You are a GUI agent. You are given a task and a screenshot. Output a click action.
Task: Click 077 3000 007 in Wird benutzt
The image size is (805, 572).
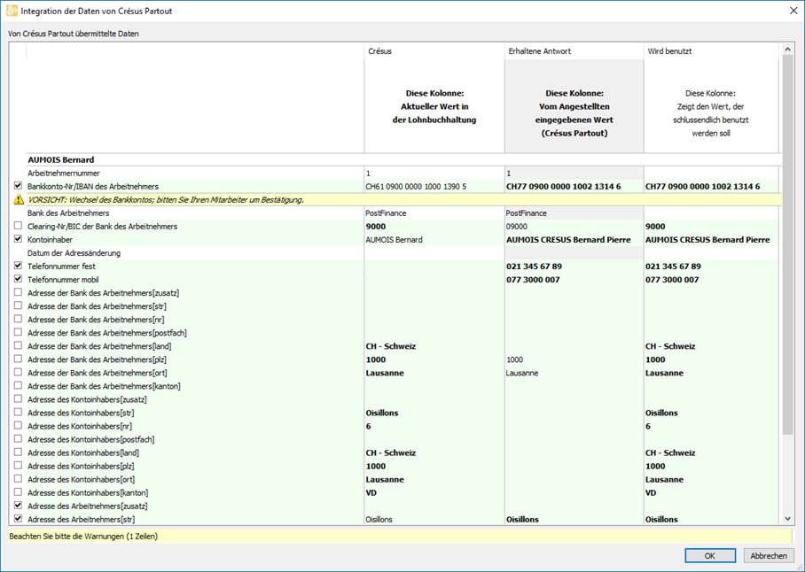tap(672, 280)
